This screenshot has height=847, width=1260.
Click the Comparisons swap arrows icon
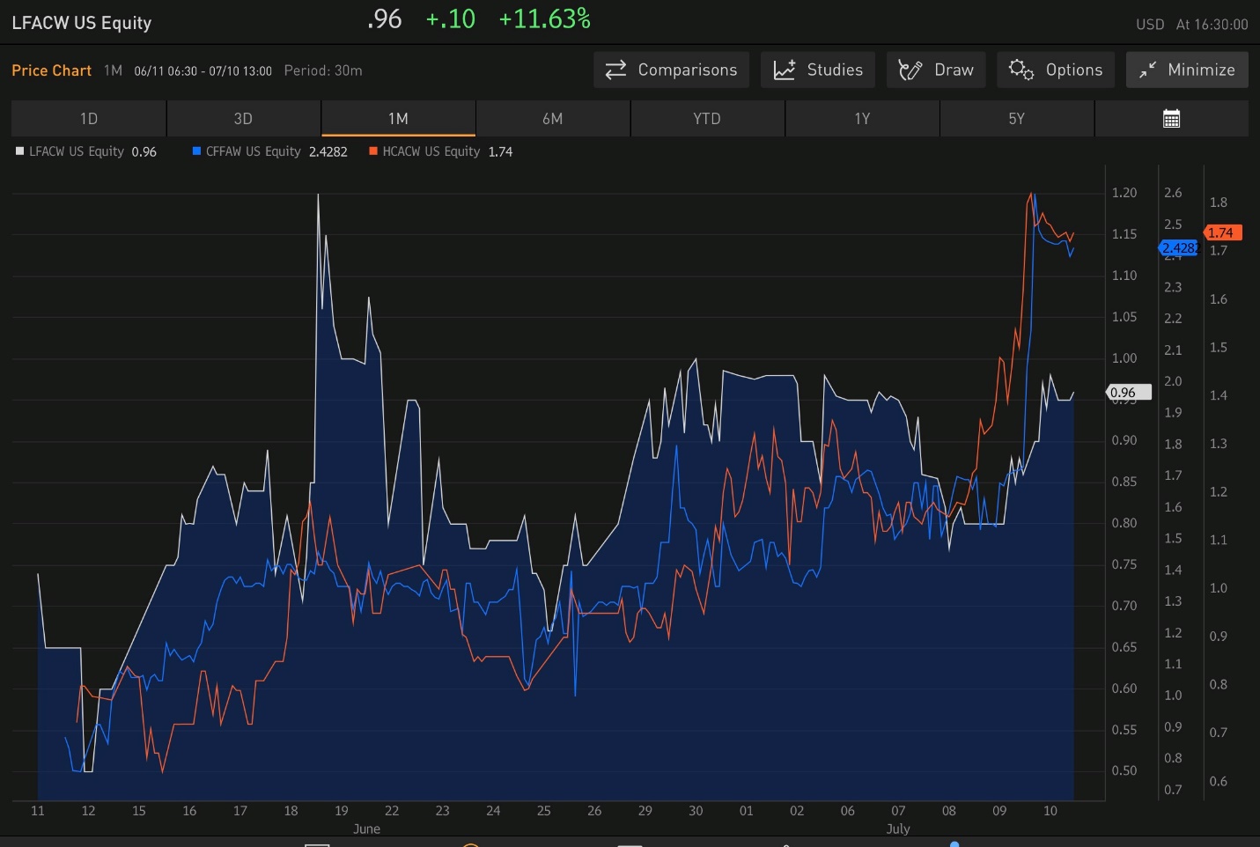[615, 70]
